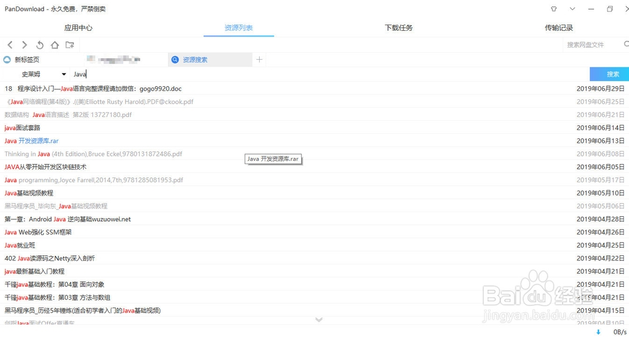
Task: Switch to 资源列表 tab
Action: pyautogui.click(x=238, y=28)
